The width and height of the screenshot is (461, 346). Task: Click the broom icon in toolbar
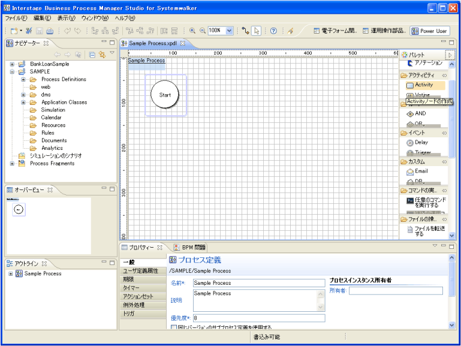[x=291, y=31]
